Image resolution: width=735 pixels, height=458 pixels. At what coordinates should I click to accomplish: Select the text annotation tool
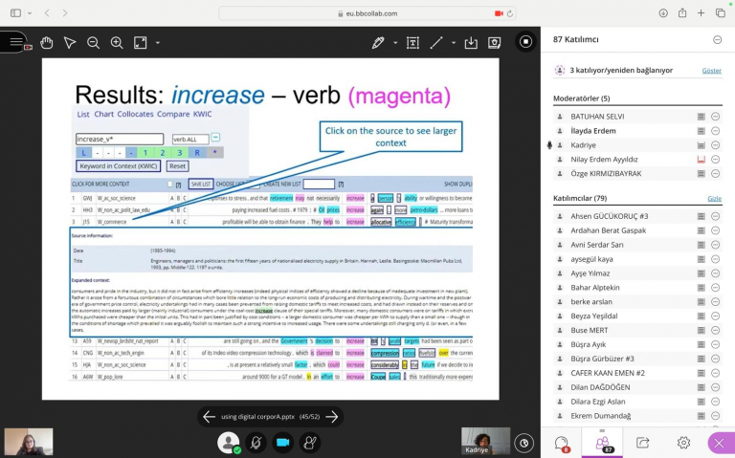(x=412, y=43)
